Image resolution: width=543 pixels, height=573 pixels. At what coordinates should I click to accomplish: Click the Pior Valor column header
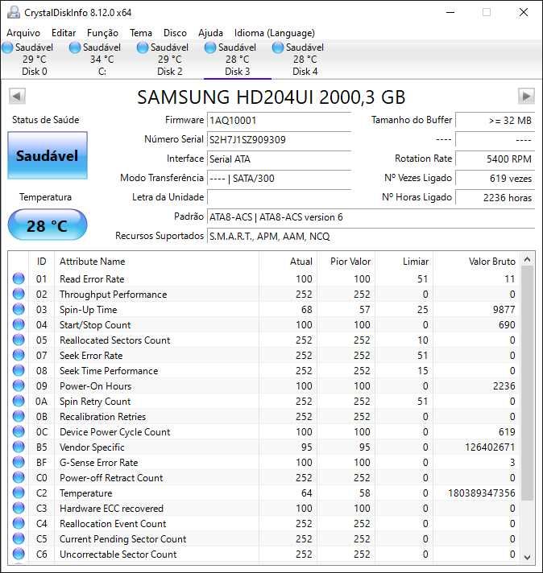tap(346, 262)
